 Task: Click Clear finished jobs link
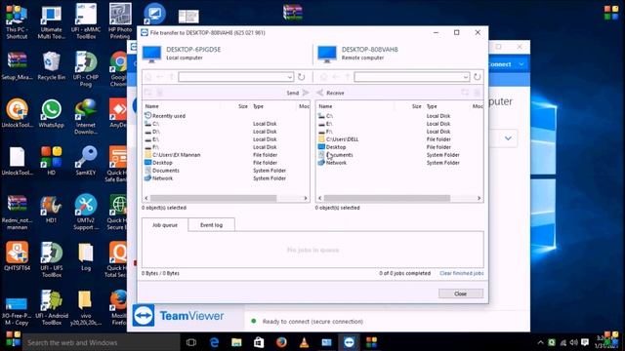pos(462,273)
